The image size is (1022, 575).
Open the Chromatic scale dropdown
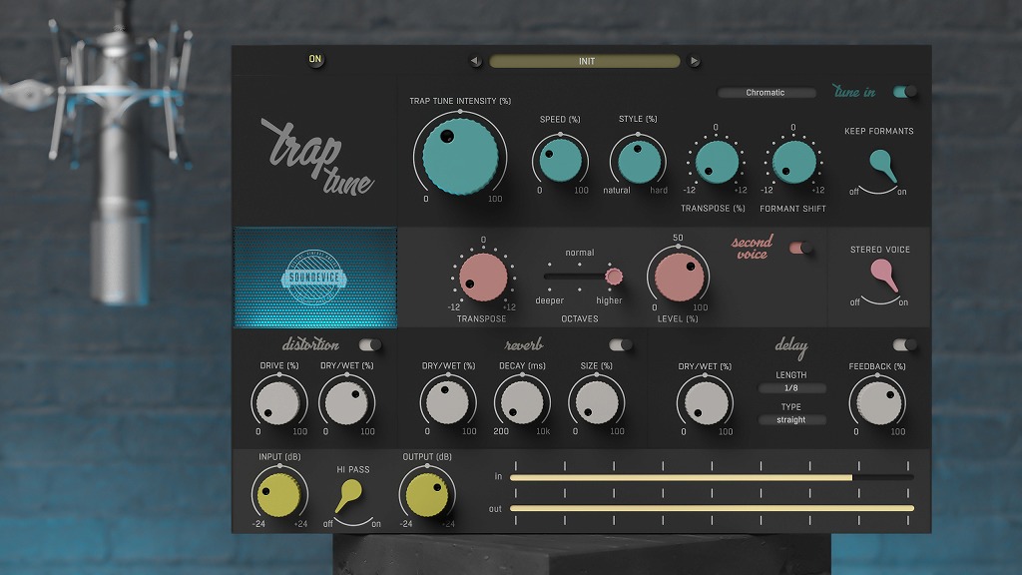[x=766, y=93]
